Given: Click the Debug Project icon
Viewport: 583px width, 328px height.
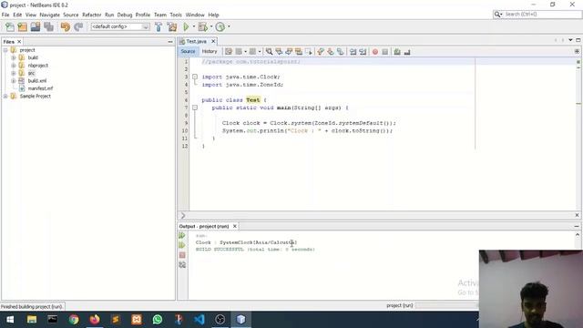Looking at the screenshot, I should [202, 26].
